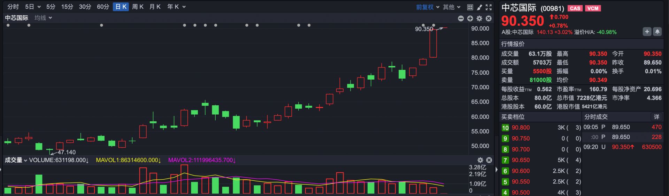Open the chart layout grid icon
Viewport: 669px width, 196px height.
(470, 7)
